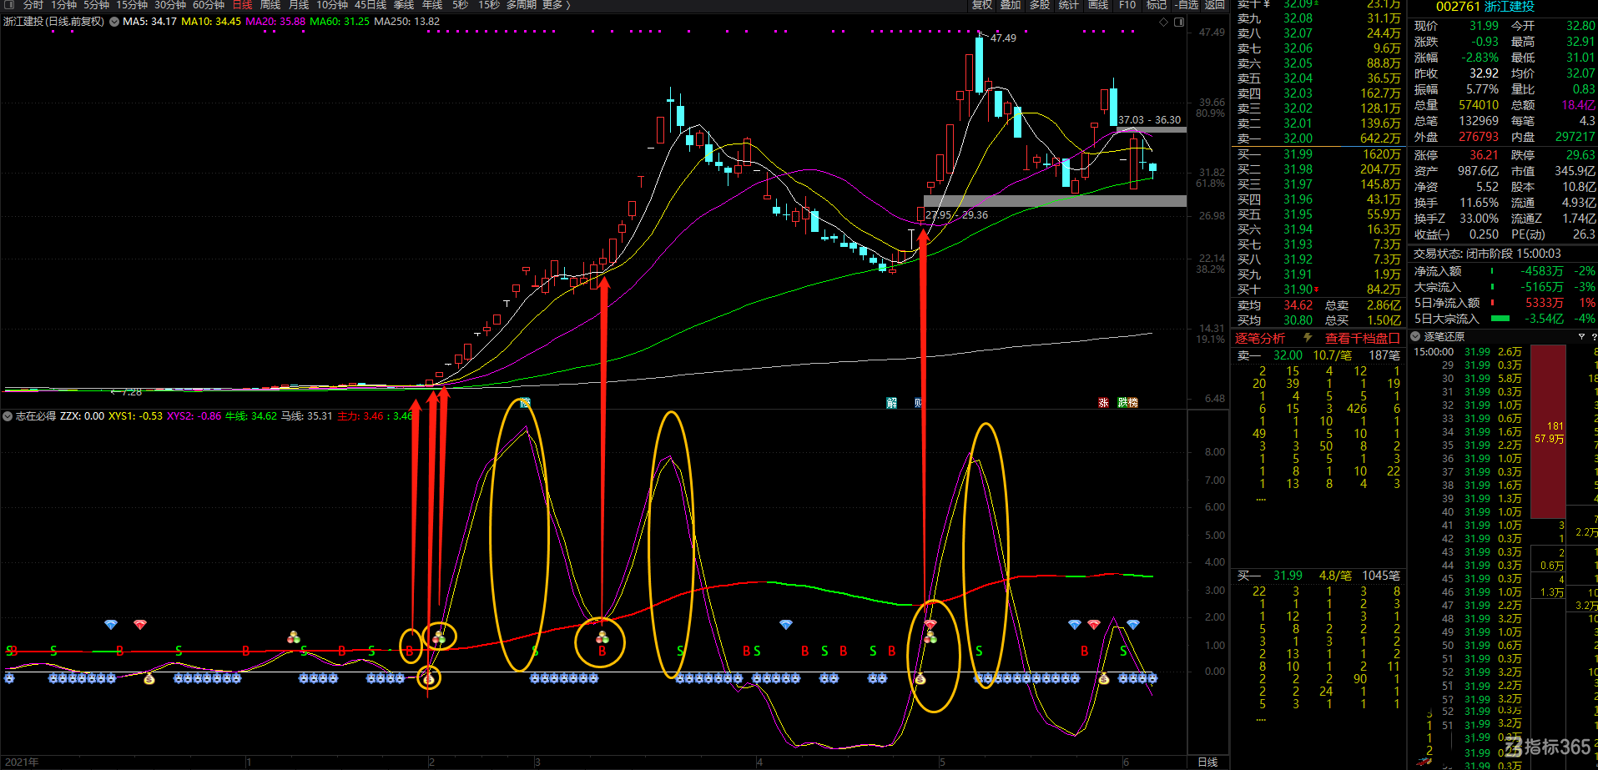Click the 多股 button
Screen dimensions: 1598x770
[1040, 5]
